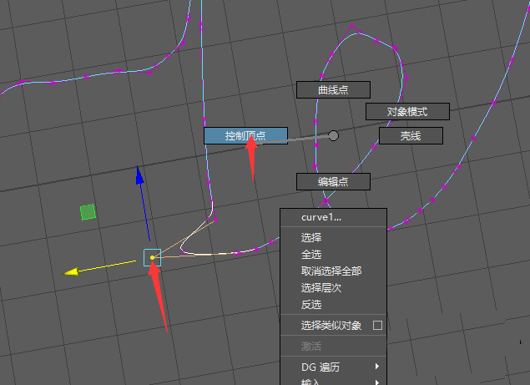Expand the 输入 submenu arrow
Viewport: 530px width, 385px height.
[377, 382]
